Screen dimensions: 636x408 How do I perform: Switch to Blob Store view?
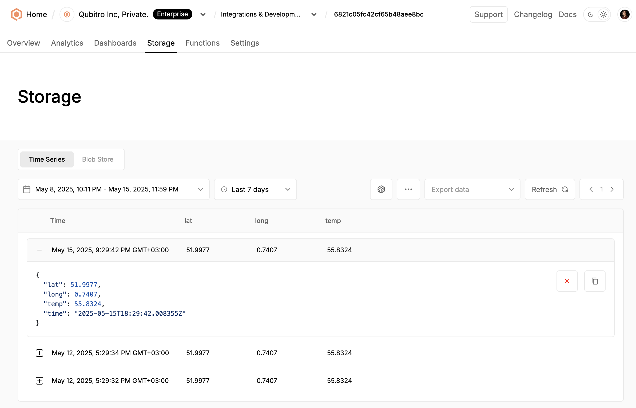point(98,159)
